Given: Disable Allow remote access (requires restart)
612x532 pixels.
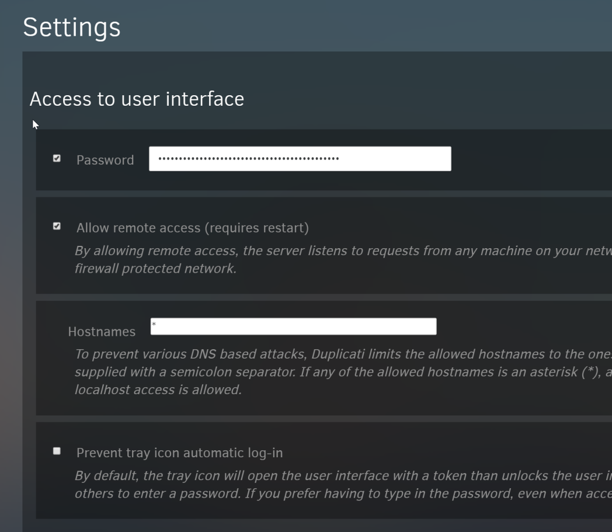Looking at the screenshot, I should 57,225.
